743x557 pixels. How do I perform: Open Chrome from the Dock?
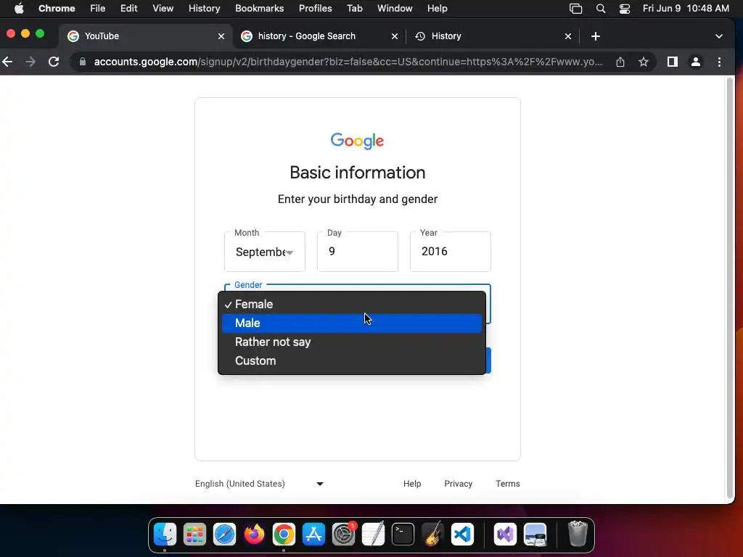(x=284, y=535)
